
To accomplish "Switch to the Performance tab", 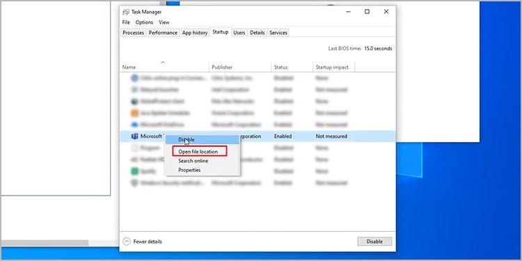I will click(163, 33).
